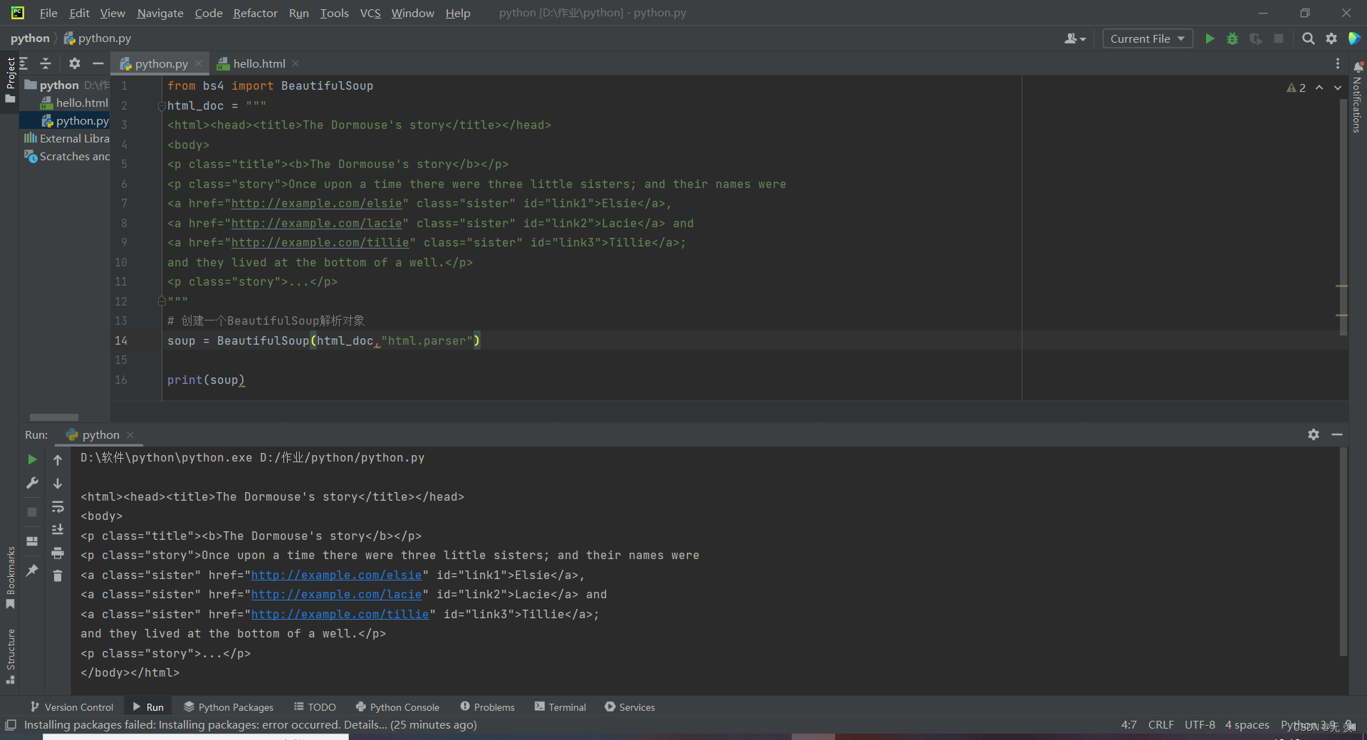Open the user account icon menu
The width and height of the screenshot is (1367, 740).
(1074, 38)
